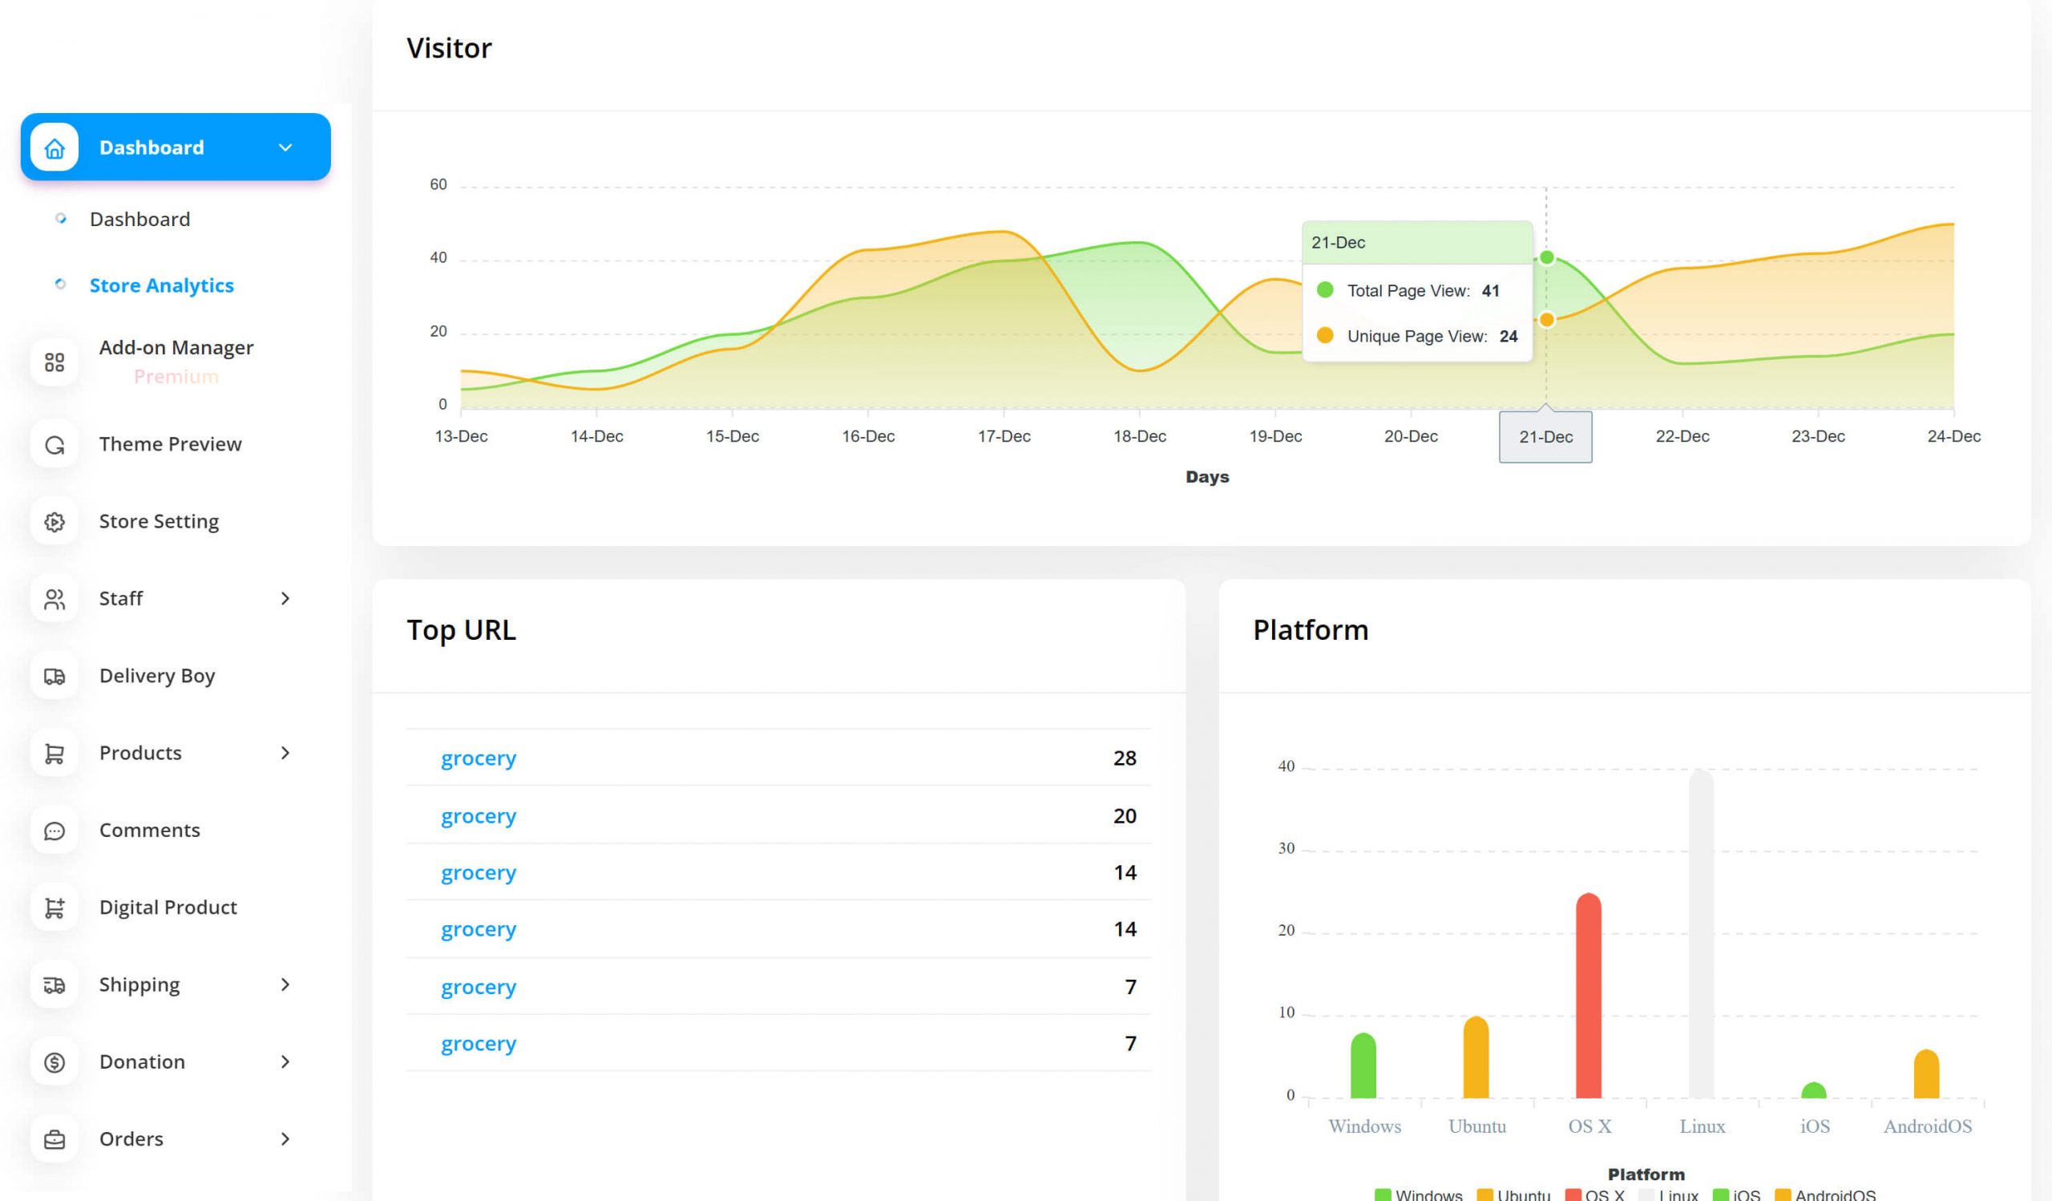This screenshot has height=1201, width=2052.
Task: Click the Products cart icon
Action: point(55,754)
